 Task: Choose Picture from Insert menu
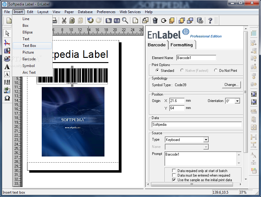tap(32, 52)
